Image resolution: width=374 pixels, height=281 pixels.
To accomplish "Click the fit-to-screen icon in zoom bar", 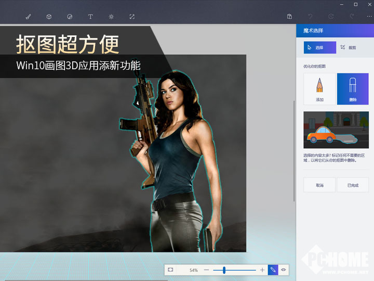I will 170,270.
